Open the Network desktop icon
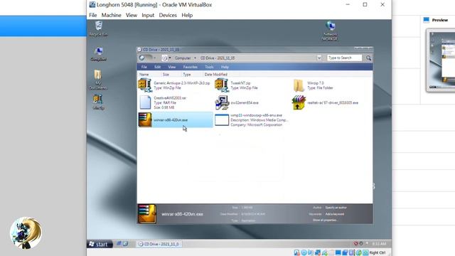455x256 pixels. pyautogui.click(x=330, y=31)
